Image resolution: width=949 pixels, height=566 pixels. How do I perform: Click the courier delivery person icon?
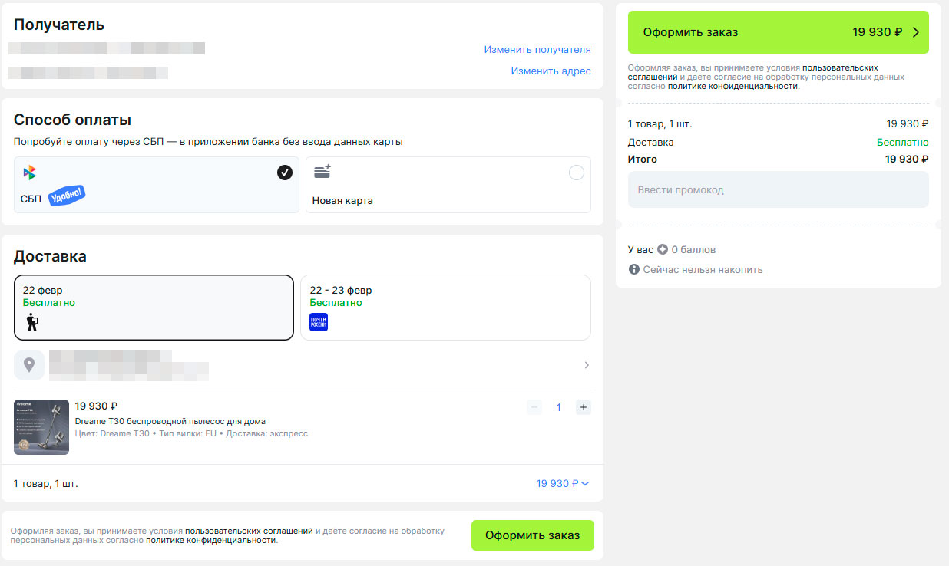[31, 322]
